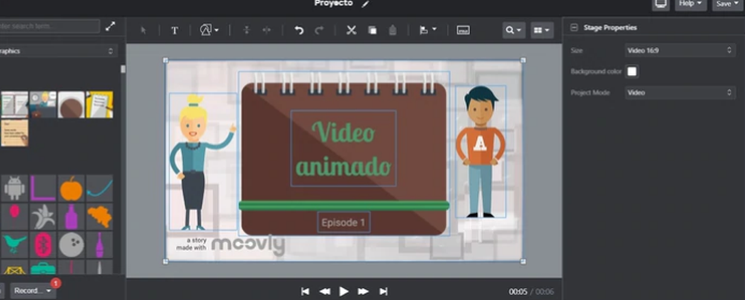
Task: Open the zoom magnifier dropdown
Action: click(513, 31)
